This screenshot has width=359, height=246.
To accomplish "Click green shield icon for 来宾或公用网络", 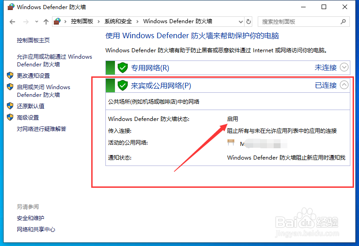I will coord(123,85).
